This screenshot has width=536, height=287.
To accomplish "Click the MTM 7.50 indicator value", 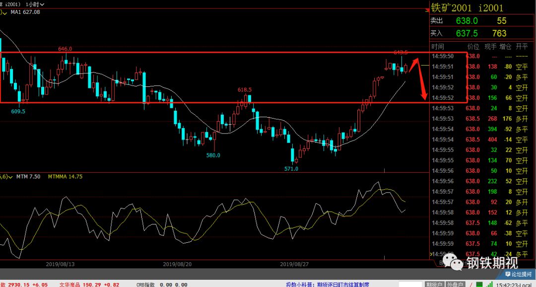I will 28,176.
